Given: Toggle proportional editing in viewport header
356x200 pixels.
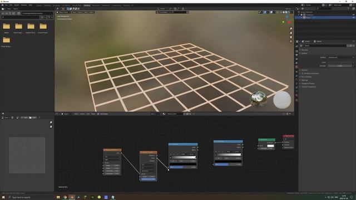Looking at the screenshot, I should tap(183, 9).
